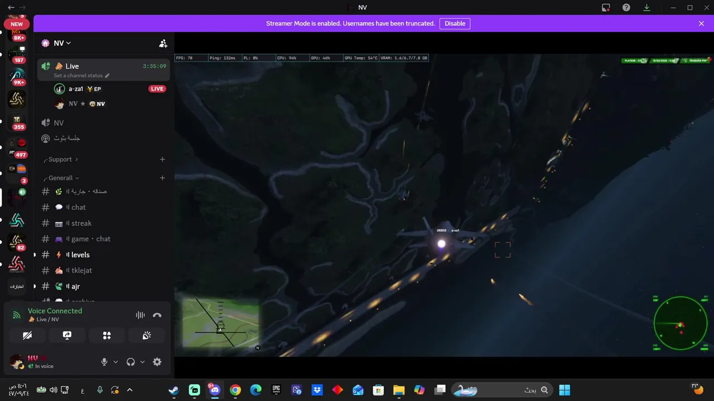Open the soundboard icon
Screen dimensions: 714x401
point(147,335)
